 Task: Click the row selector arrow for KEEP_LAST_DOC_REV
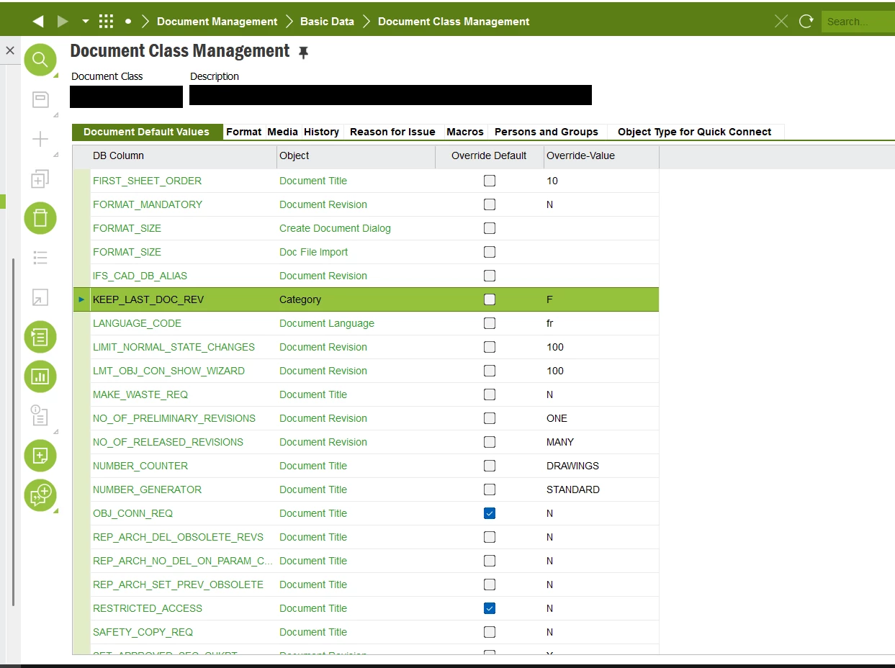point(81,299)
